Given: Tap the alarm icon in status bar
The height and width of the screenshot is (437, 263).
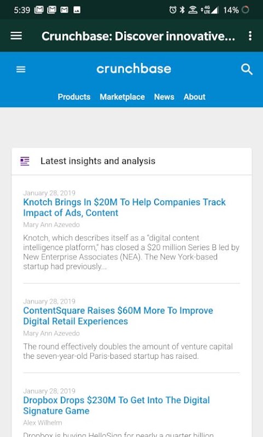Looking at the screenshot, I should (173, 10).
